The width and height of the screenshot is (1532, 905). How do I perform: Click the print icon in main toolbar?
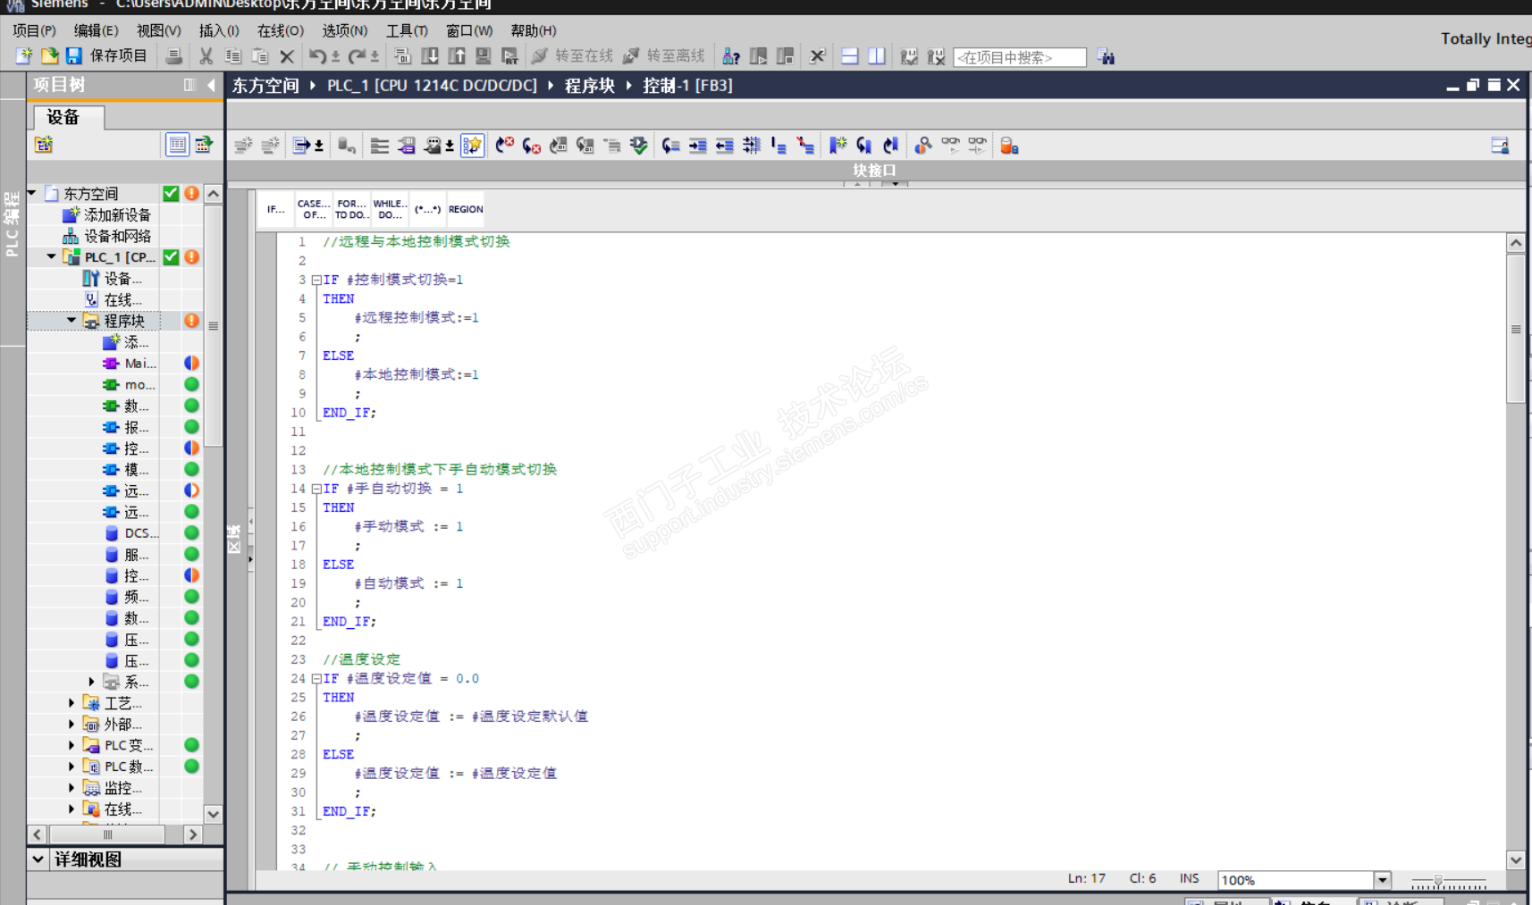(174, 56)
